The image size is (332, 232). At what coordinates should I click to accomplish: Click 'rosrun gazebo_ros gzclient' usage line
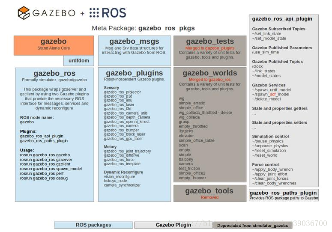click(45, 164)
